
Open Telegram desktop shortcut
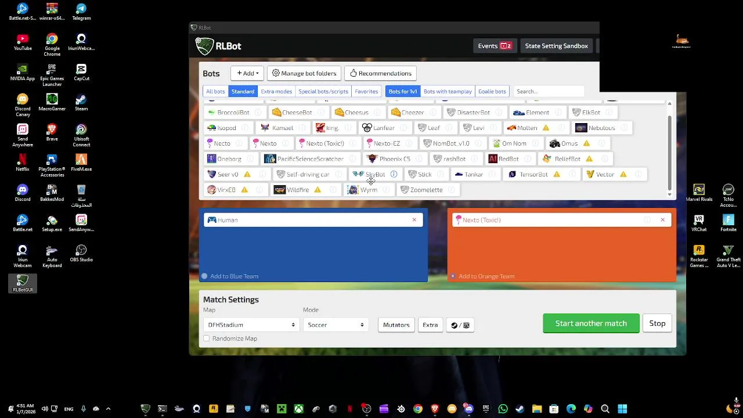[81, 12]
